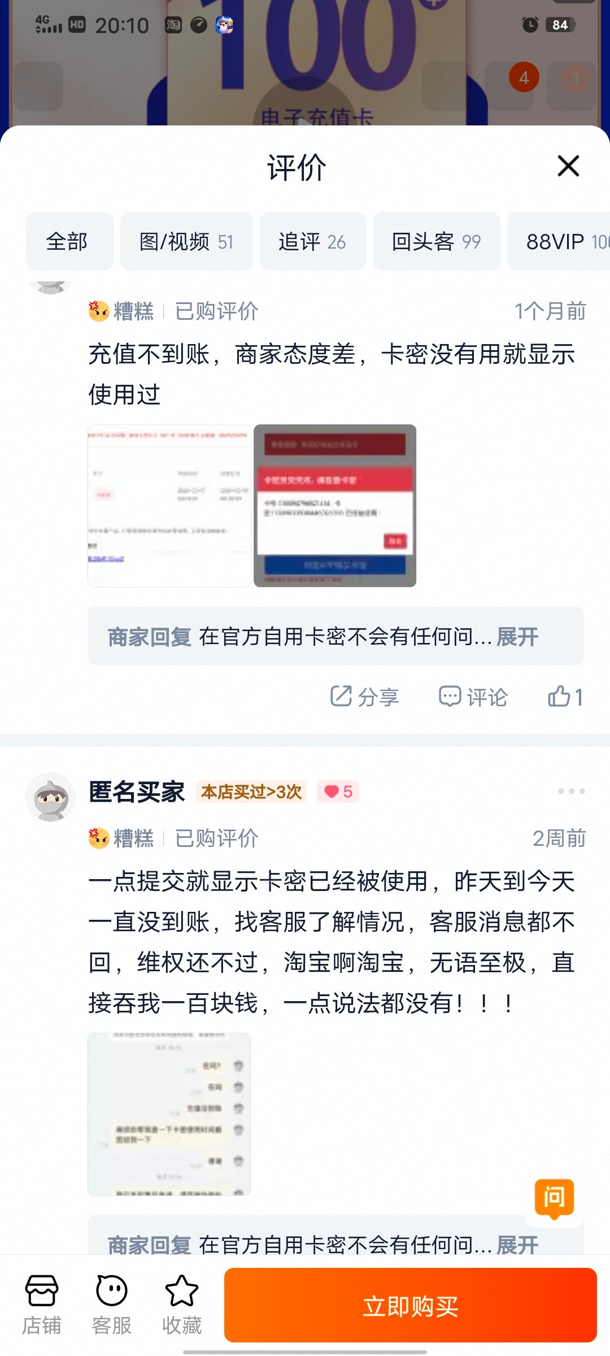The width and height of the screenshot is (610, 1356).
Task: Select the 88VIP filter tab
Action: (559, 241)
